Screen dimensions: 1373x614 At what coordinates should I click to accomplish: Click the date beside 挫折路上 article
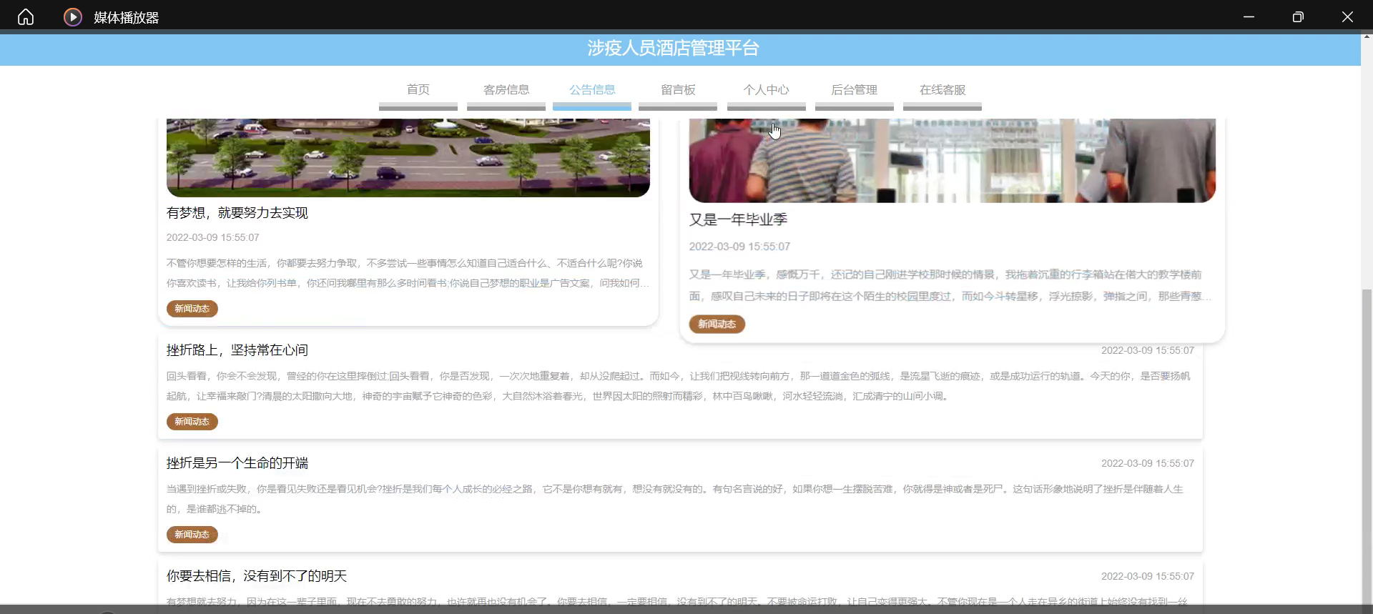[1148, 350]
